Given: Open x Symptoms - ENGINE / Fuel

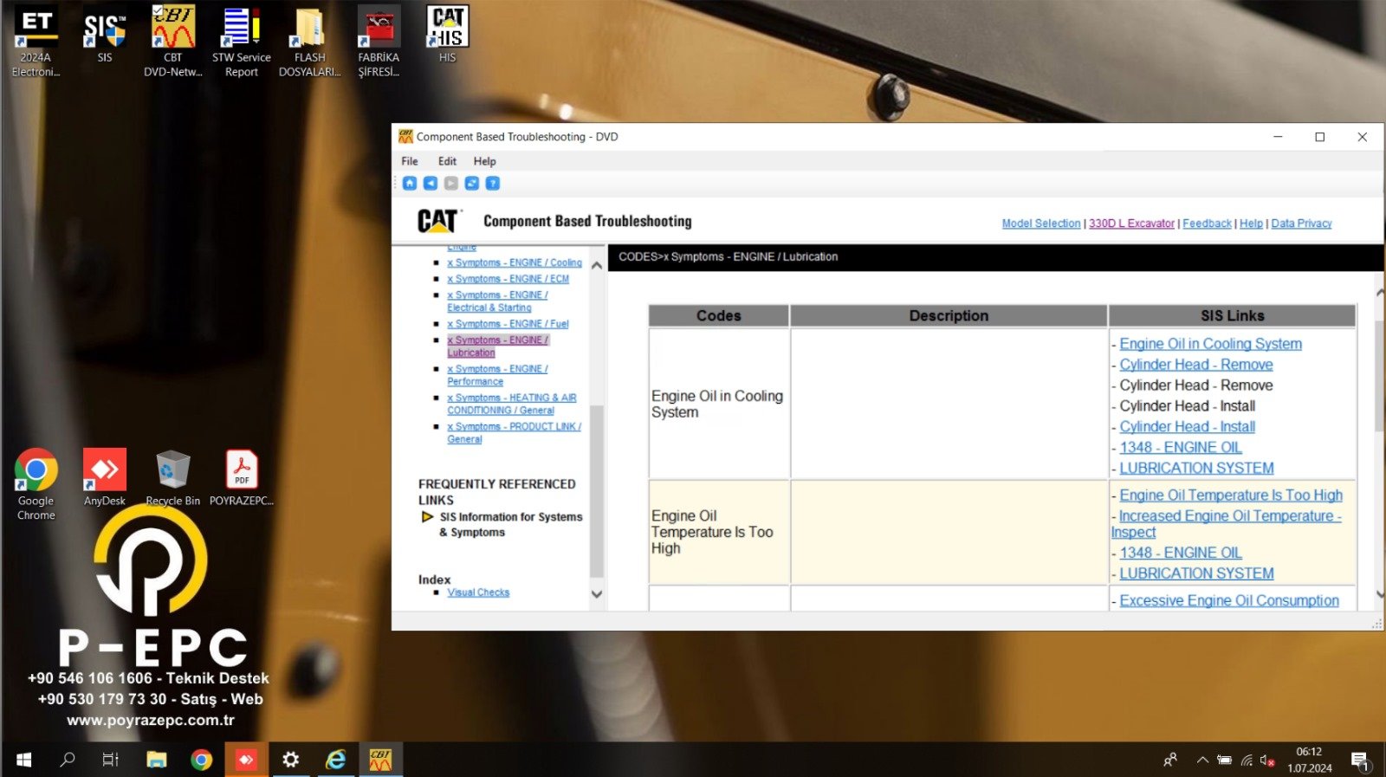Looking at the screenshot, I should point(508,324).
